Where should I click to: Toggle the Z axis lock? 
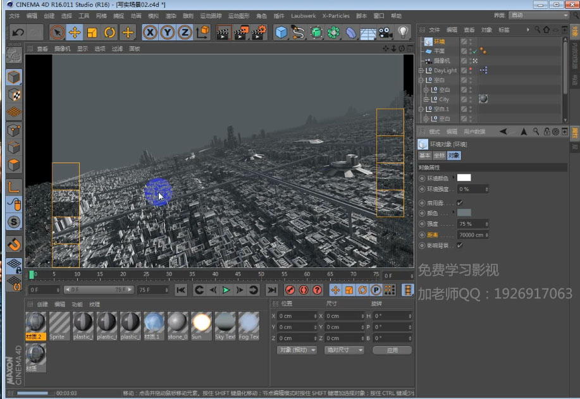click(x=185, y=32)
